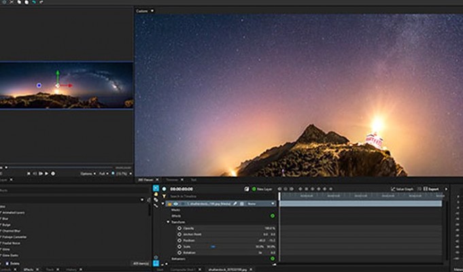The width and height of the screenshot is (463, 272).
Task: Click the first keyframe navigation arrow icon
Action: coord(279,189)
